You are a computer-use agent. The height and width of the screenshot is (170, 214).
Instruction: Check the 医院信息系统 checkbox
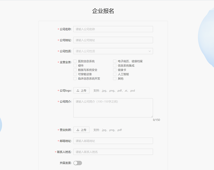(x=75, y=61)
